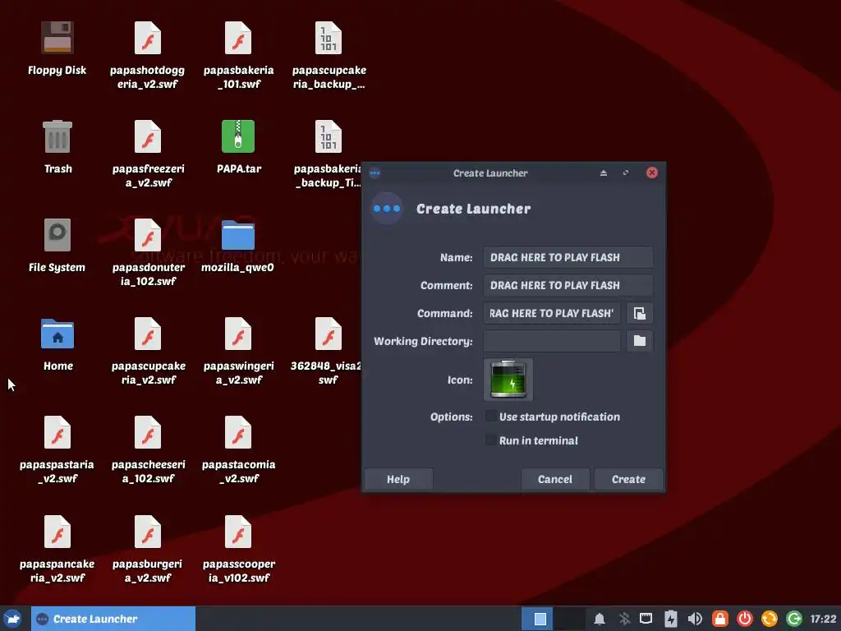Open the volume control icon
The height and width of the screenshot is (631, 841).
(x=695, y=619)
